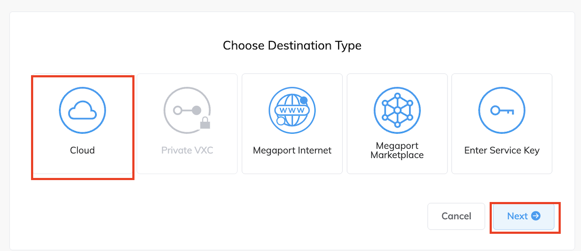Image resolution: width=581 pixels, height=251 pixels.
Task: Click Cancel to dismiss the dialog
Action: [456, 216]
